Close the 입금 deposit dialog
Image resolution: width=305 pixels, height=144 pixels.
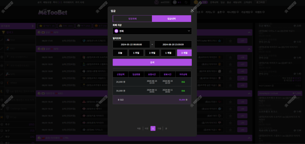click(192, 11)
